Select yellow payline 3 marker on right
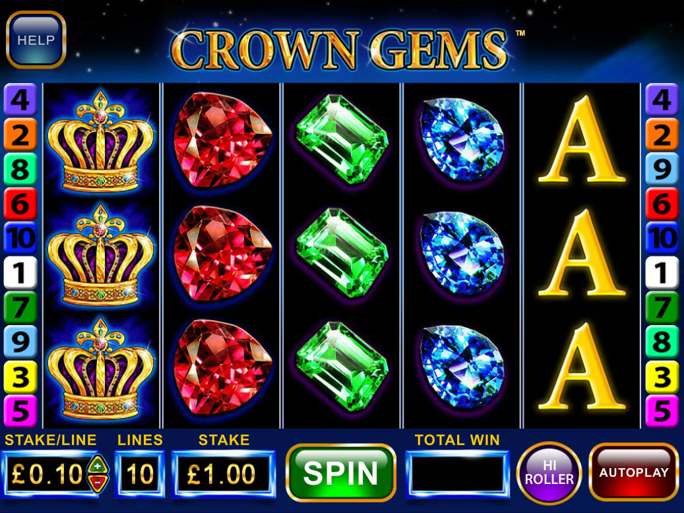This screenshot has width=684, height=513. tap(662, 377)
